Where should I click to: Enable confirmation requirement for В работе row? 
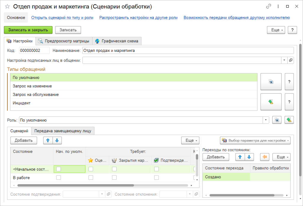156,178
